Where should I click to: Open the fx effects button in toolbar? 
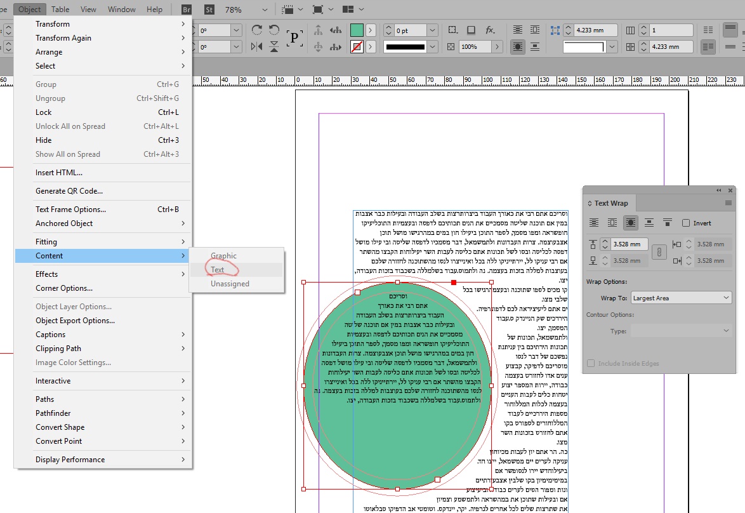(x=490, y=30)
